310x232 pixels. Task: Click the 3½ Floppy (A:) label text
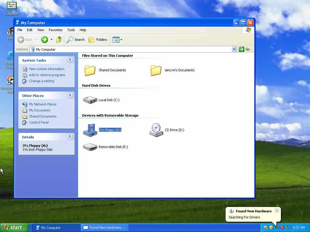110,130
